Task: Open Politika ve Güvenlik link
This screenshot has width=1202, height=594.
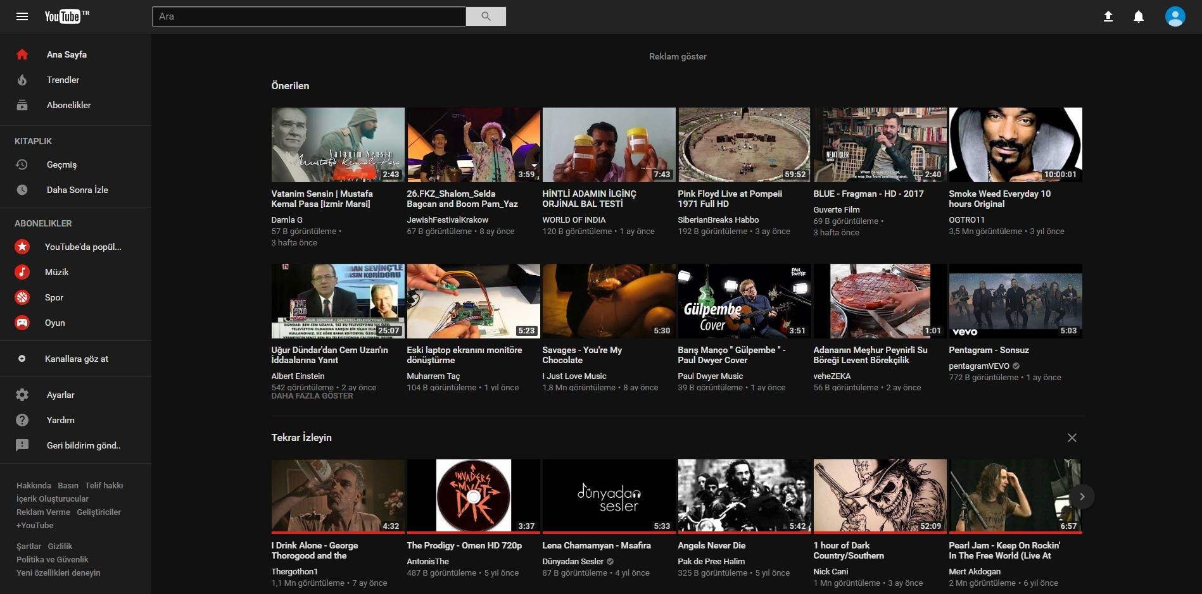Action: pyautogui.click(x=53, y=560)
